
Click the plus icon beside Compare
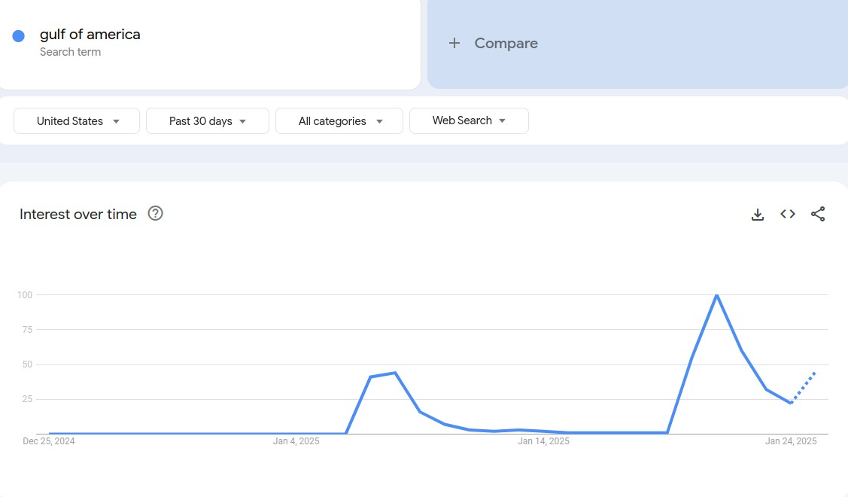pyautogui.click(x=454, y=43)
